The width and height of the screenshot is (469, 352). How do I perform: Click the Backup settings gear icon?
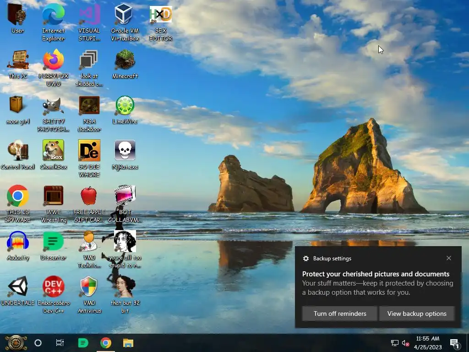305,258
